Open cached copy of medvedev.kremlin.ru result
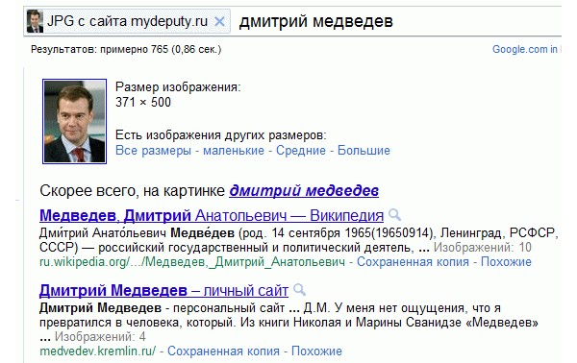The height and width of the screenshot is (363, 577). pyautogui.click(x=223, y=351)
